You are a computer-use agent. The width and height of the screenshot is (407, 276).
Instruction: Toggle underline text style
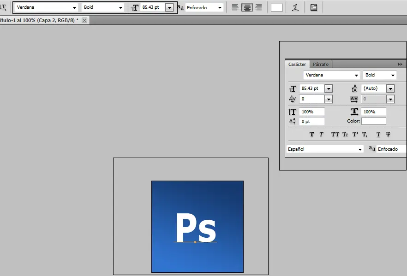(x=378, y=135)
